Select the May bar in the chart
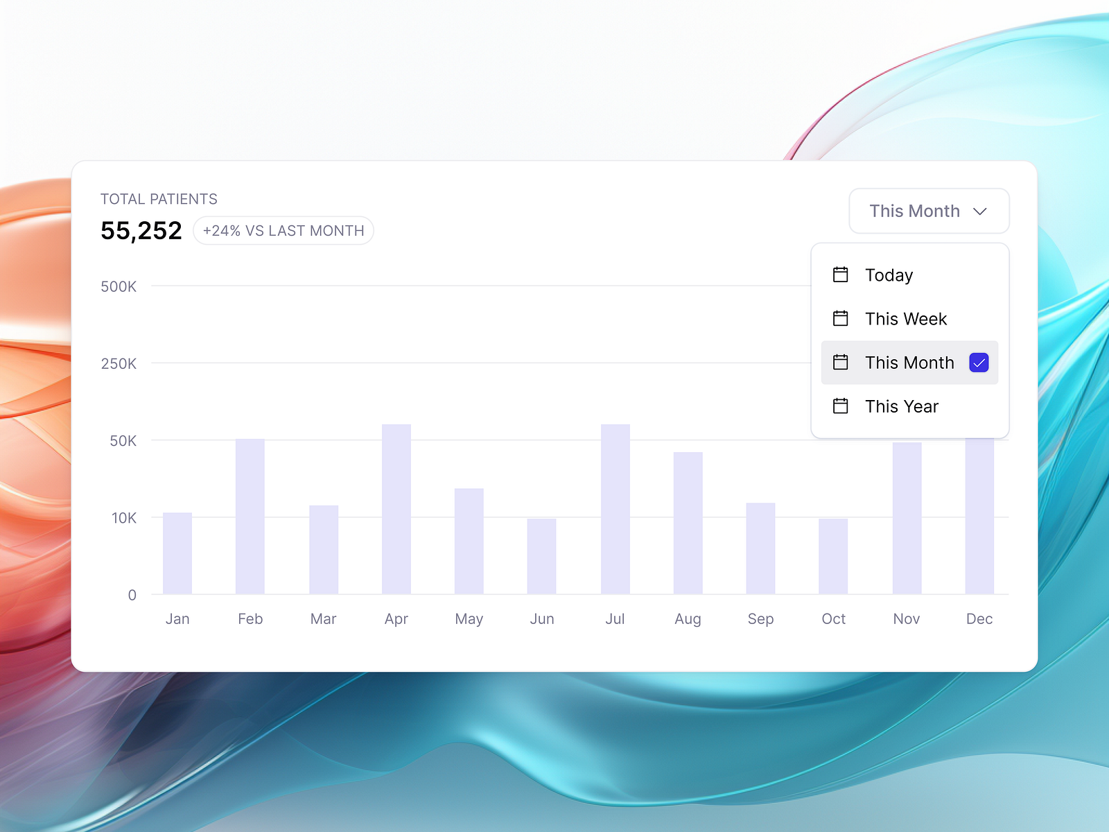1109x832 pixels. (x=469, y=541)
